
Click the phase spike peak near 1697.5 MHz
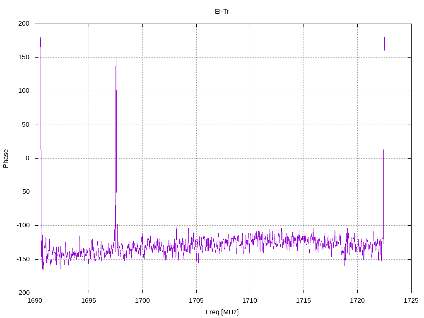[x=116, y=58]
